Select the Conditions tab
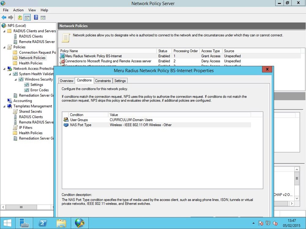Image resolution: width=306 pixels, height=229 pixels. coord(84,80)
